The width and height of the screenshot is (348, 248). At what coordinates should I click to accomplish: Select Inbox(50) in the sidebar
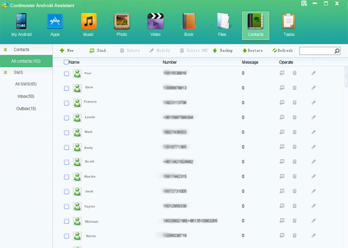click(x=26, y=96)
